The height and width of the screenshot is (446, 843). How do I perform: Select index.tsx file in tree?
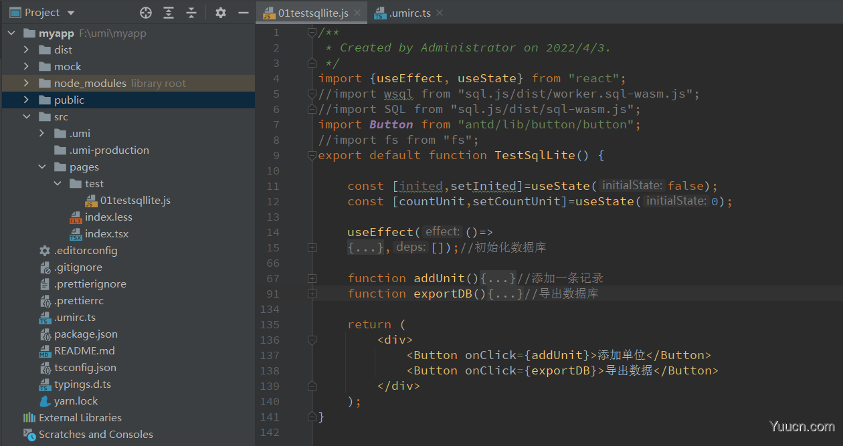[106, 234]
